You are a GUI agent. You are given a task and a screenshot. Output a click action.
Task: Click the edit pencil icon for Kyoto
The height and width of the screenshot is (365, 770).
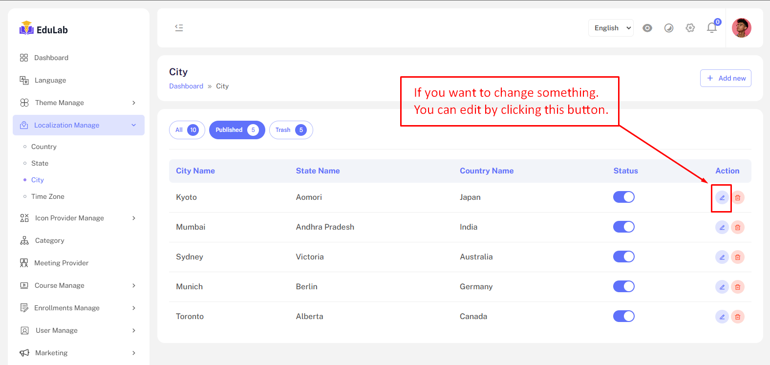pyautogui.click(x=722, y=198)
